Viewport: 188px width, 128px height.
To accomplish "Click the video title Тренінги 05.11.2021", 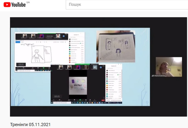I will click(x=30, y=125).
